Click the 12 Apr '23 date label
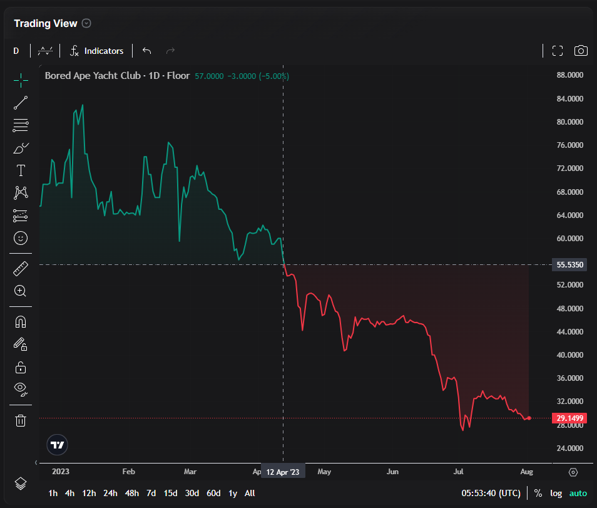 [x=283, y=472]
